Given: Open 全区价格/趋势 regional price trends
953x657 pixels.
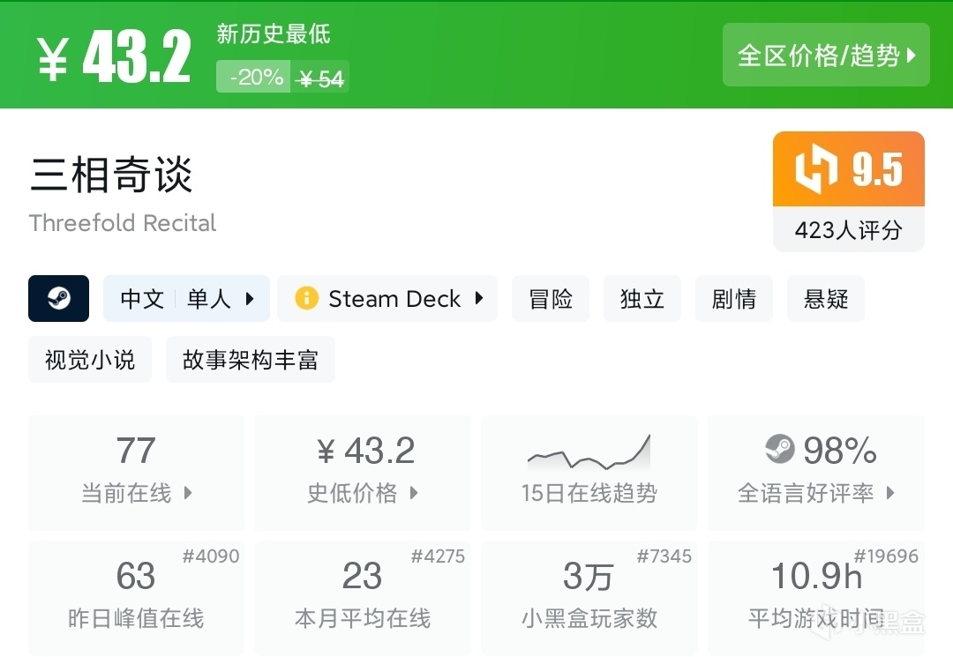Looking at the screenshot, I should pyautogui.click(x=826, y=56).
